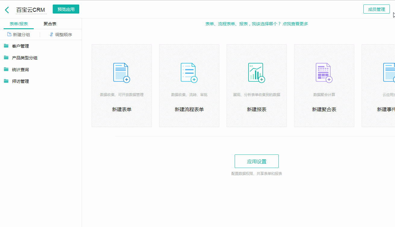The width and height of the screenshot is (395, 227).
Task: Click the 新建表单 document icon
Action: (121, 72)
